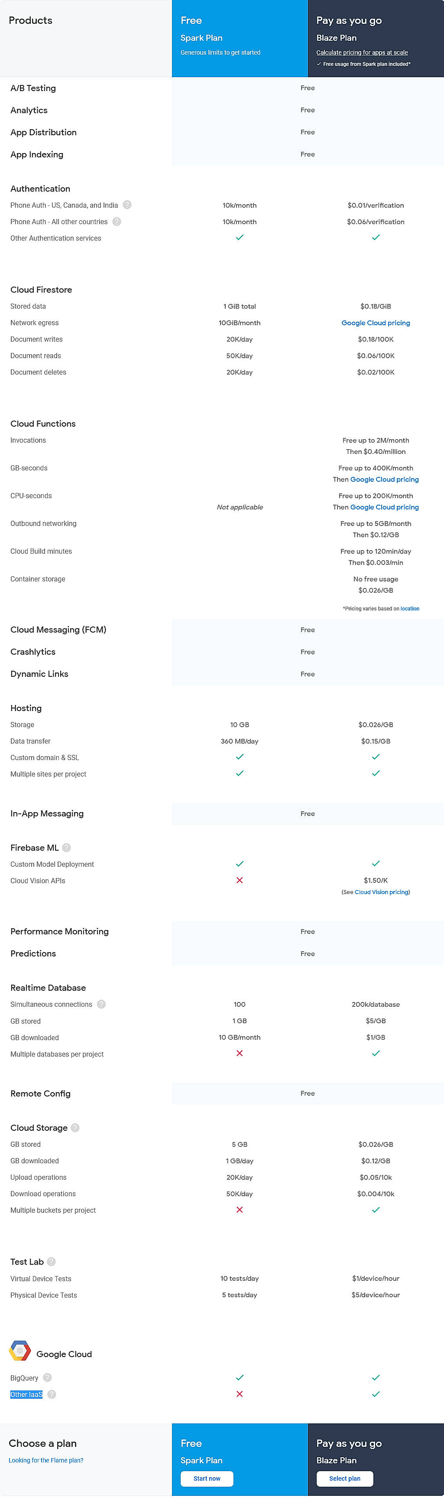Click the location link under Cloud Functions pricing

[x=410, y=608]
